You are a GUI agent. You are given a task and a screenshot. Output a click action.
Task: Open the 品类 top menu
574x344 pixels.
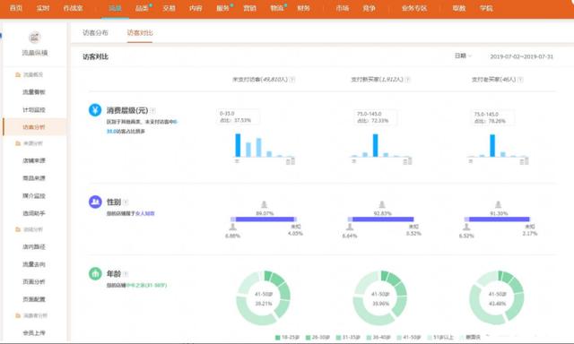[142, 8]
